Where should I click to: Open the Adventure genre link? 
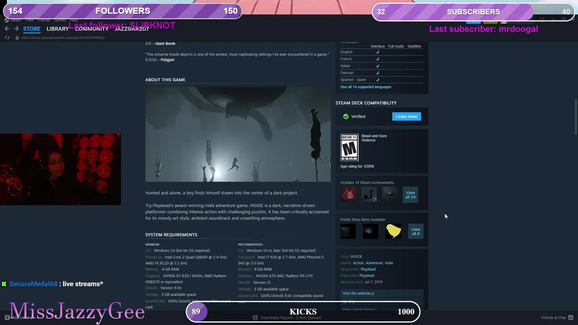[374, 263]
